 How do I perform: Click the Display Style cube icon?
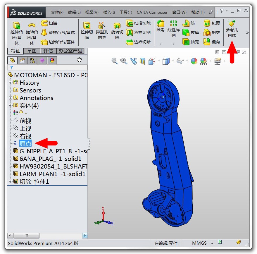tap(166, 61)
